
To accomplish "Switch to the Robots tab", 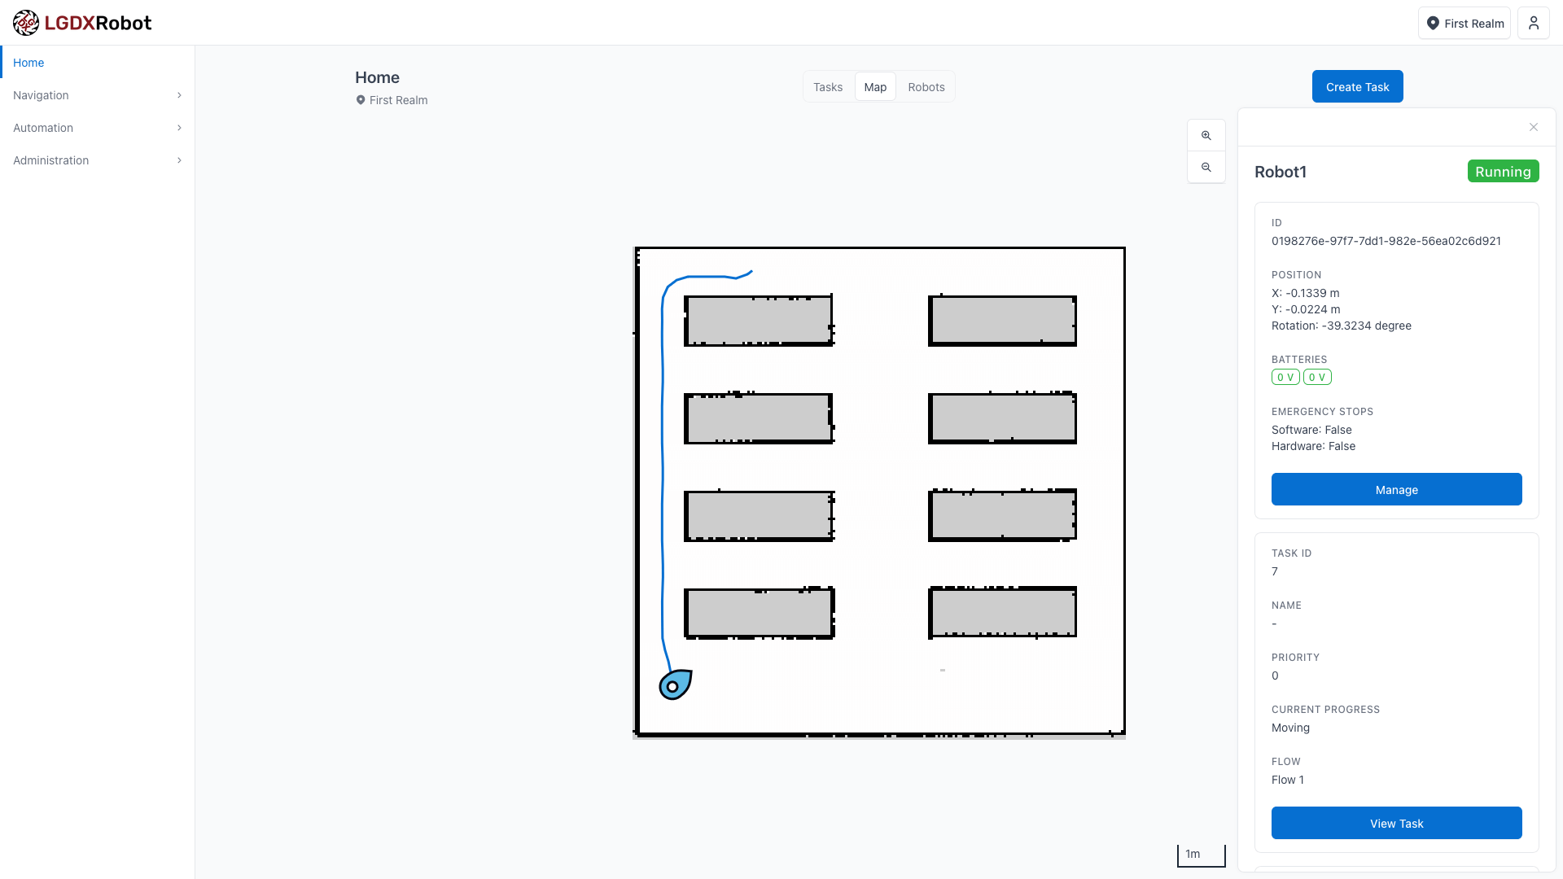I will pyautogui.click(x=926, y=87).
